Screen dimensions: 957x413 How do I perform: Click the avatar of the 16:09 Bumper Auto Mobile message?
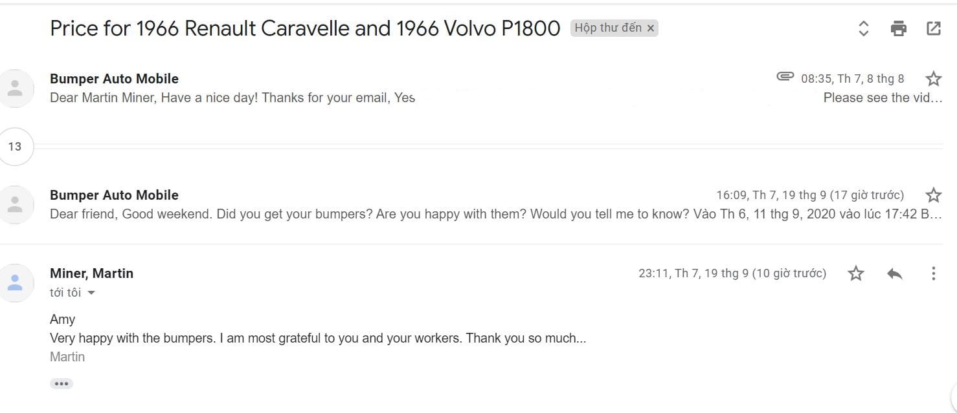(x=15, y=205)
